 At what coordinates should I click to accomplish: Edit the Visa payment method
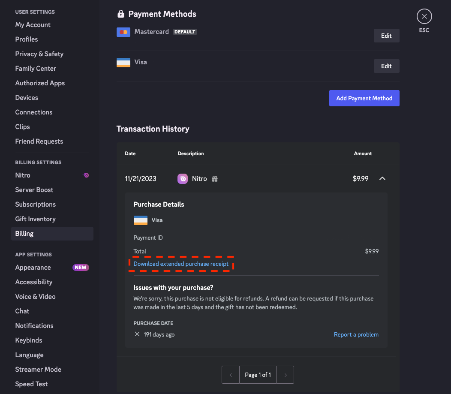coord(386,66)
